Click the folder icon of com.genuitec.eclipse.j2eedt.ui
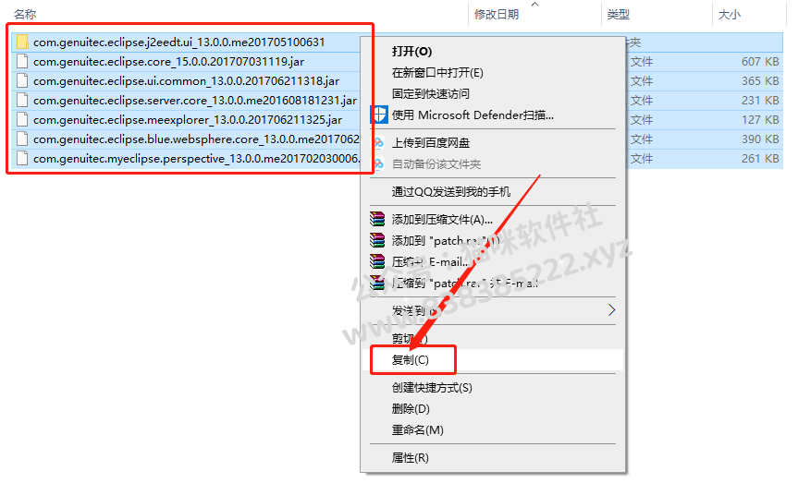The height and width of the screenshot is (483, 798). tap(22, 42)
